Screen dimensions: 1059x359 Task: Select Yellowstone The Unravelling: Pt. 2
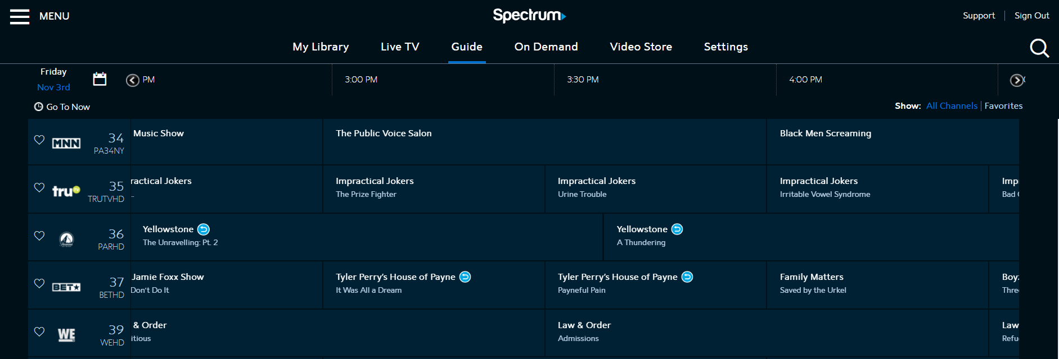click(367, 237)
